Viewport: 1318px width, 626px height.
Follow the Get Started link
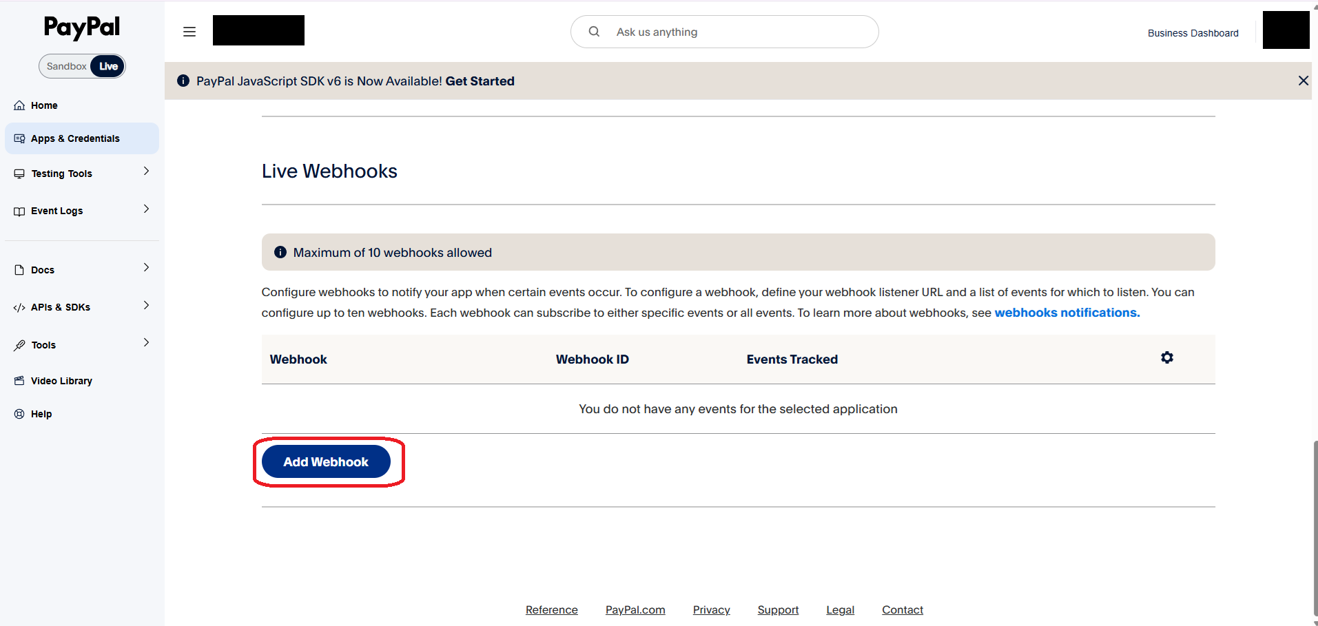(480, 81)
